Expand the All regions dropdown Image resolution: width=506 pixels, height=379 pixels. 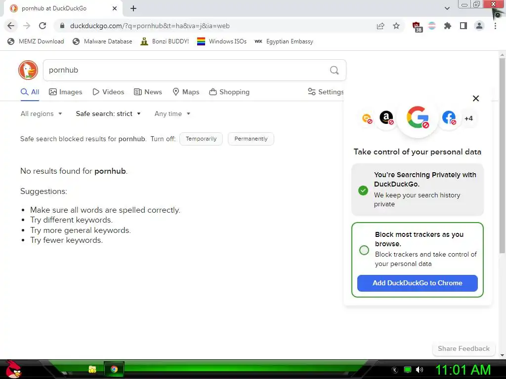point(42,114)
